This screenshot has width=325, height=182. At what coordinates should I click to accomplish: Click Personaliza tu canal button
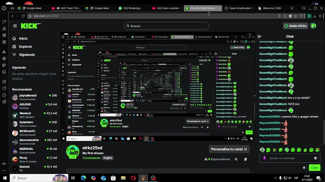(x=229, y=149)
